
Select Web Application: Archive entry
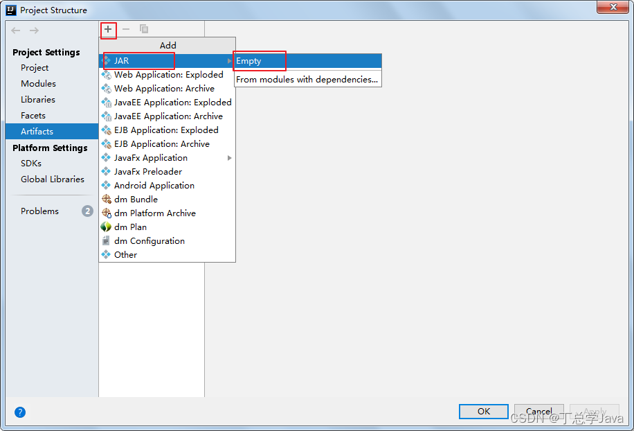(x=167, y=88)
